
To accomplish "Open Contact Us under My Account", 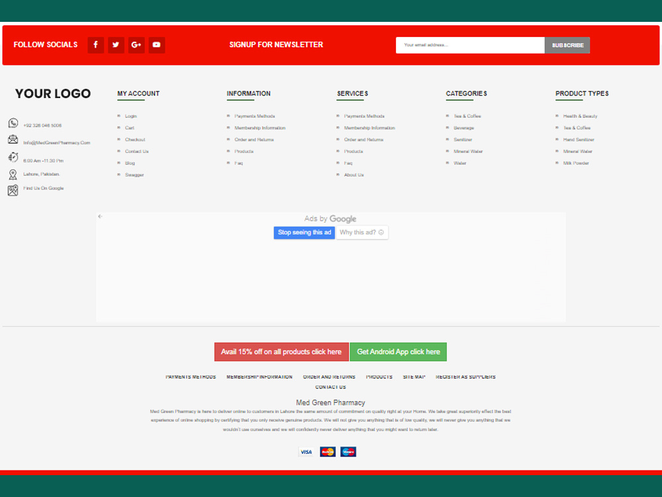I will (x=137, y=151).
